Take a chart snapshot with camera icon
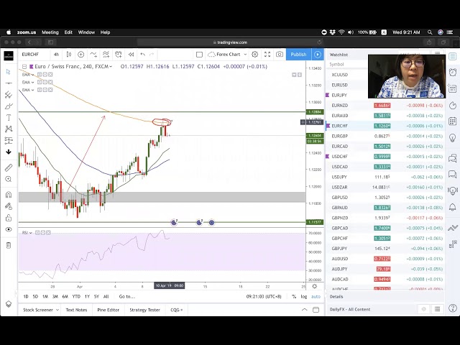This screenshot has width=460, height=345. 280,55
